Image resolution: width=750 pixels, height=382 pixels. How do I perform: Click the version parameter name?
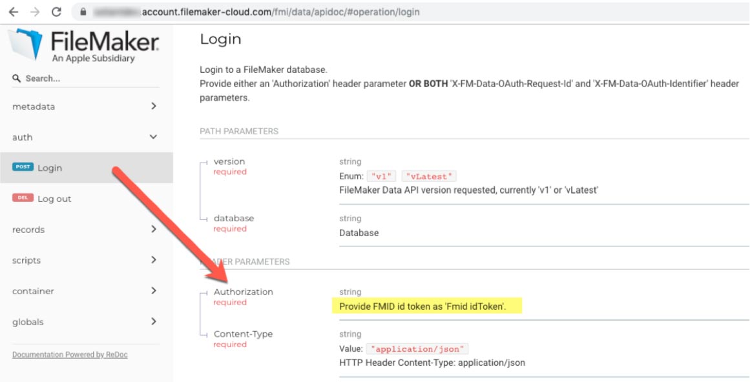click(229, 161)
